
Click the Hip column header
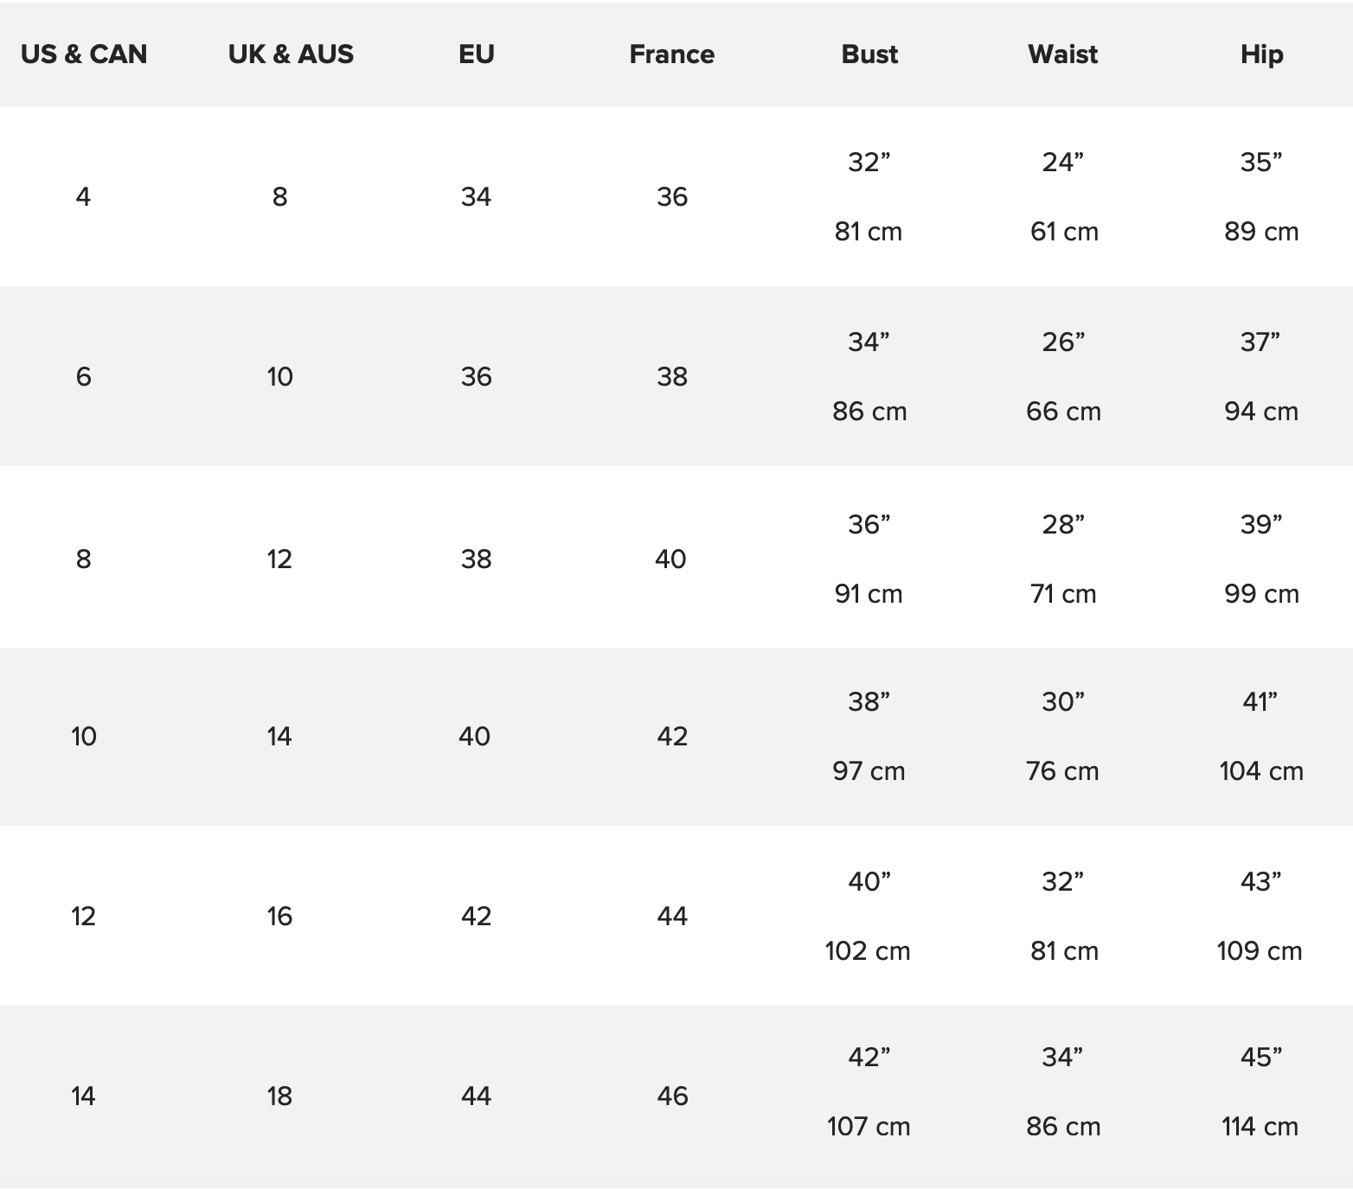(x=1261, y=54)
